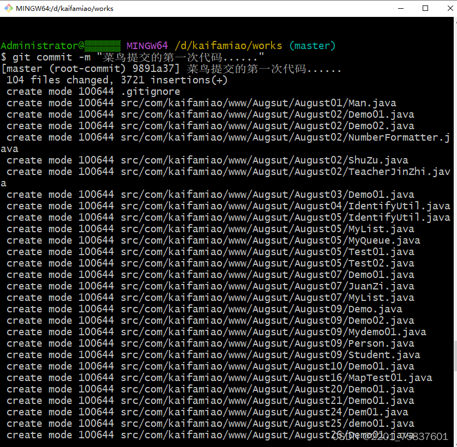Image resolution: width=457 pixels, height=447 pixels.
Task: Click the August25/demo01.java line
Action: (210, 424)
